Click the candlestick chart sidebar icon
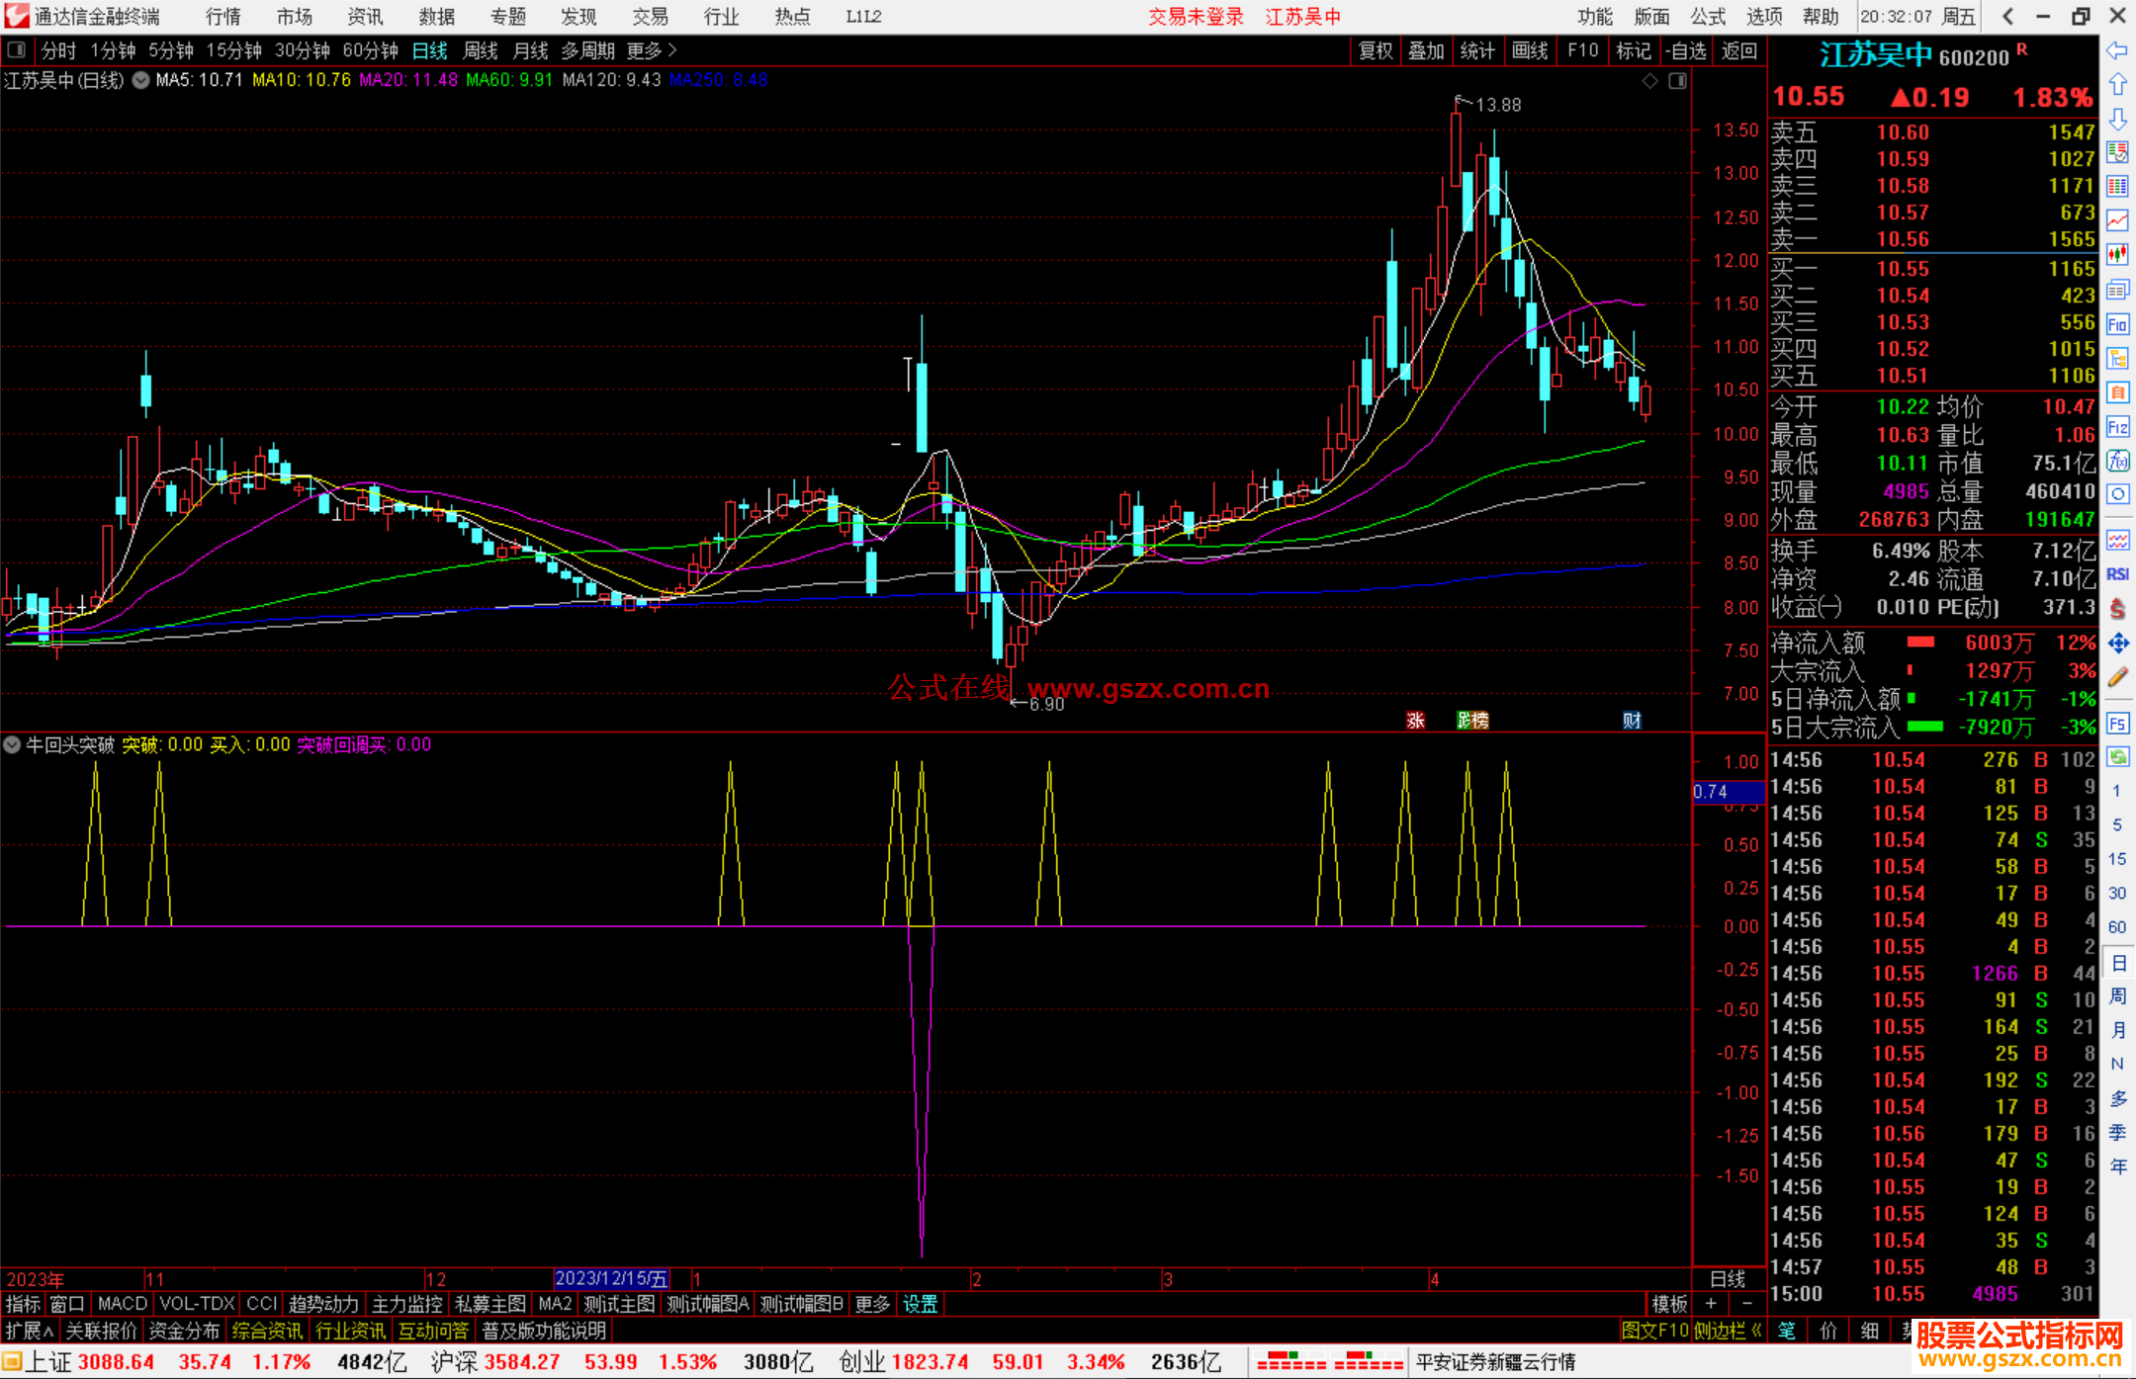2136x1379 pixels. (x=2117, y=255)
